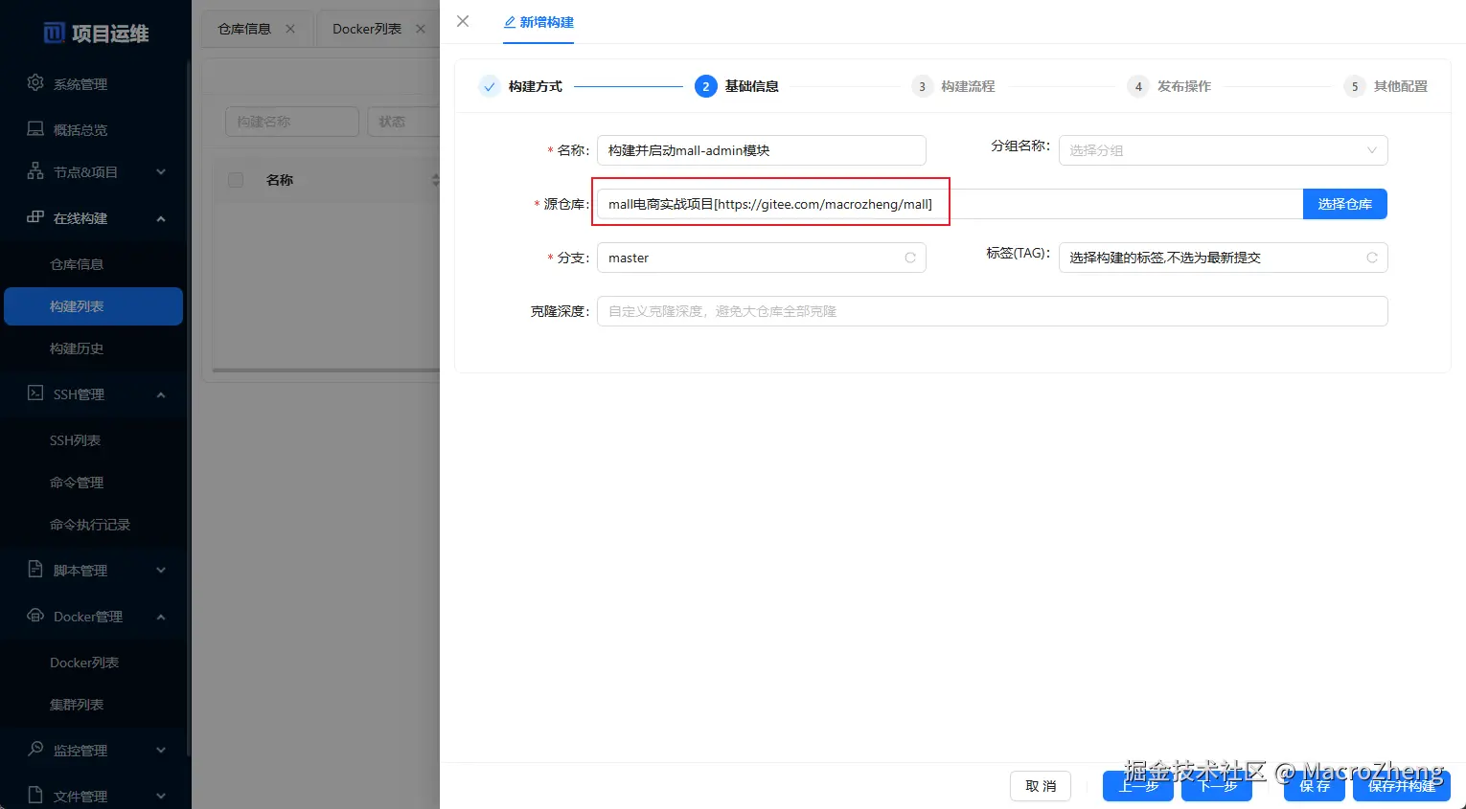Switch to the Docker列表 tab
The height and width of the screenshot is (809, 1466).
[367, 29]
